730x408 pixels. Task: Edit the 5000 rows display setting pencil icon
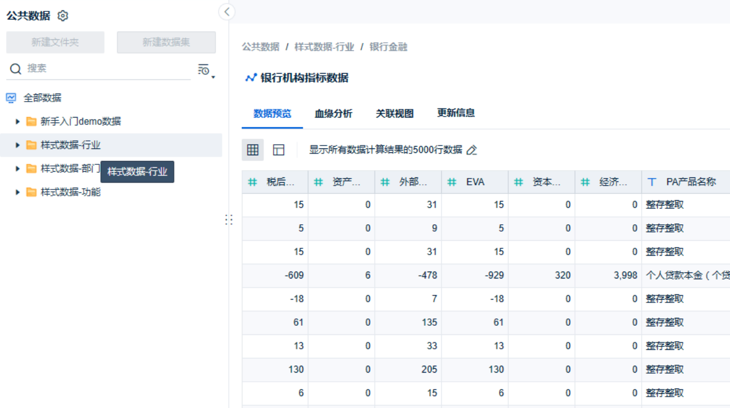pyautogui.click(x=472, y=150)
